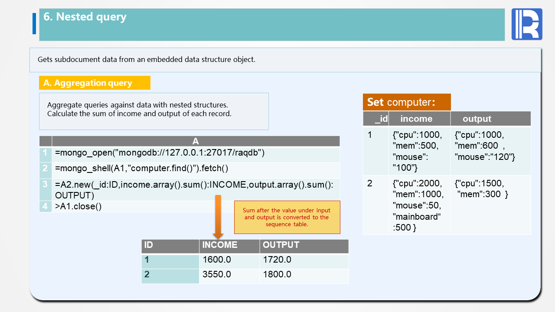Click the INCOME result column header
The height and width of the screenshot is (312, 555).
pos(229,245)
